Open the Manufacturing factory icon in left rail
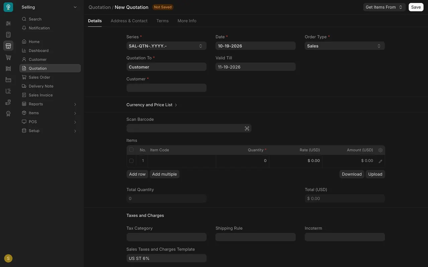The width and height of the screenshot is (428, 267). coord(8,80)
